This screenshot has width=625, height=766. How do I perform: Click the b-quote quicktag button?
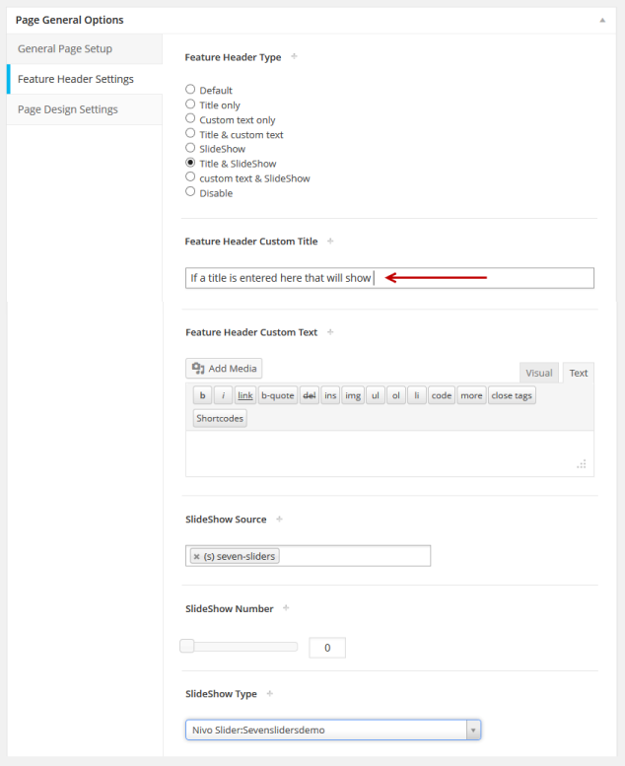click(x=277, y=395)
